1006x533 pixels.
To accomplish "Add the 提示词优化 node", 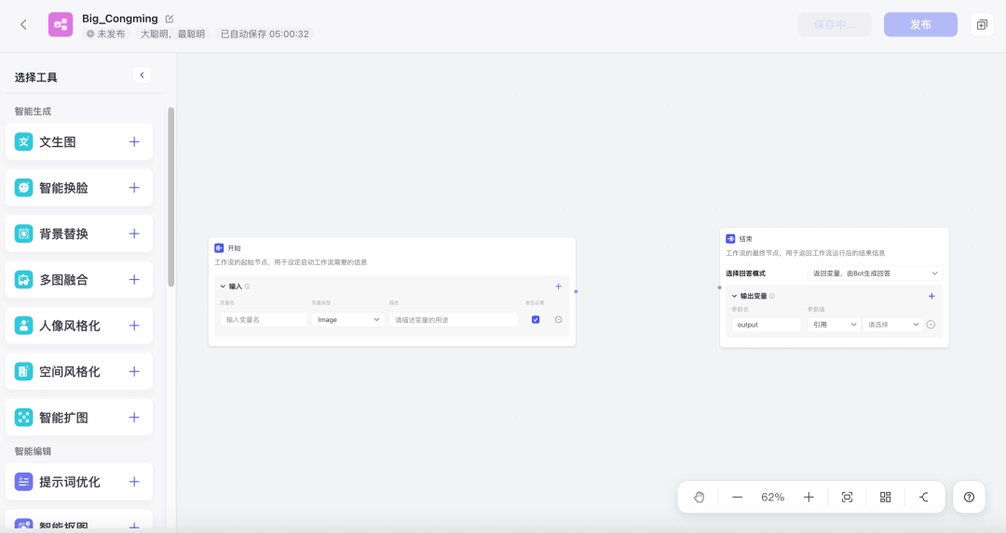I will click(x=134, y=482).
